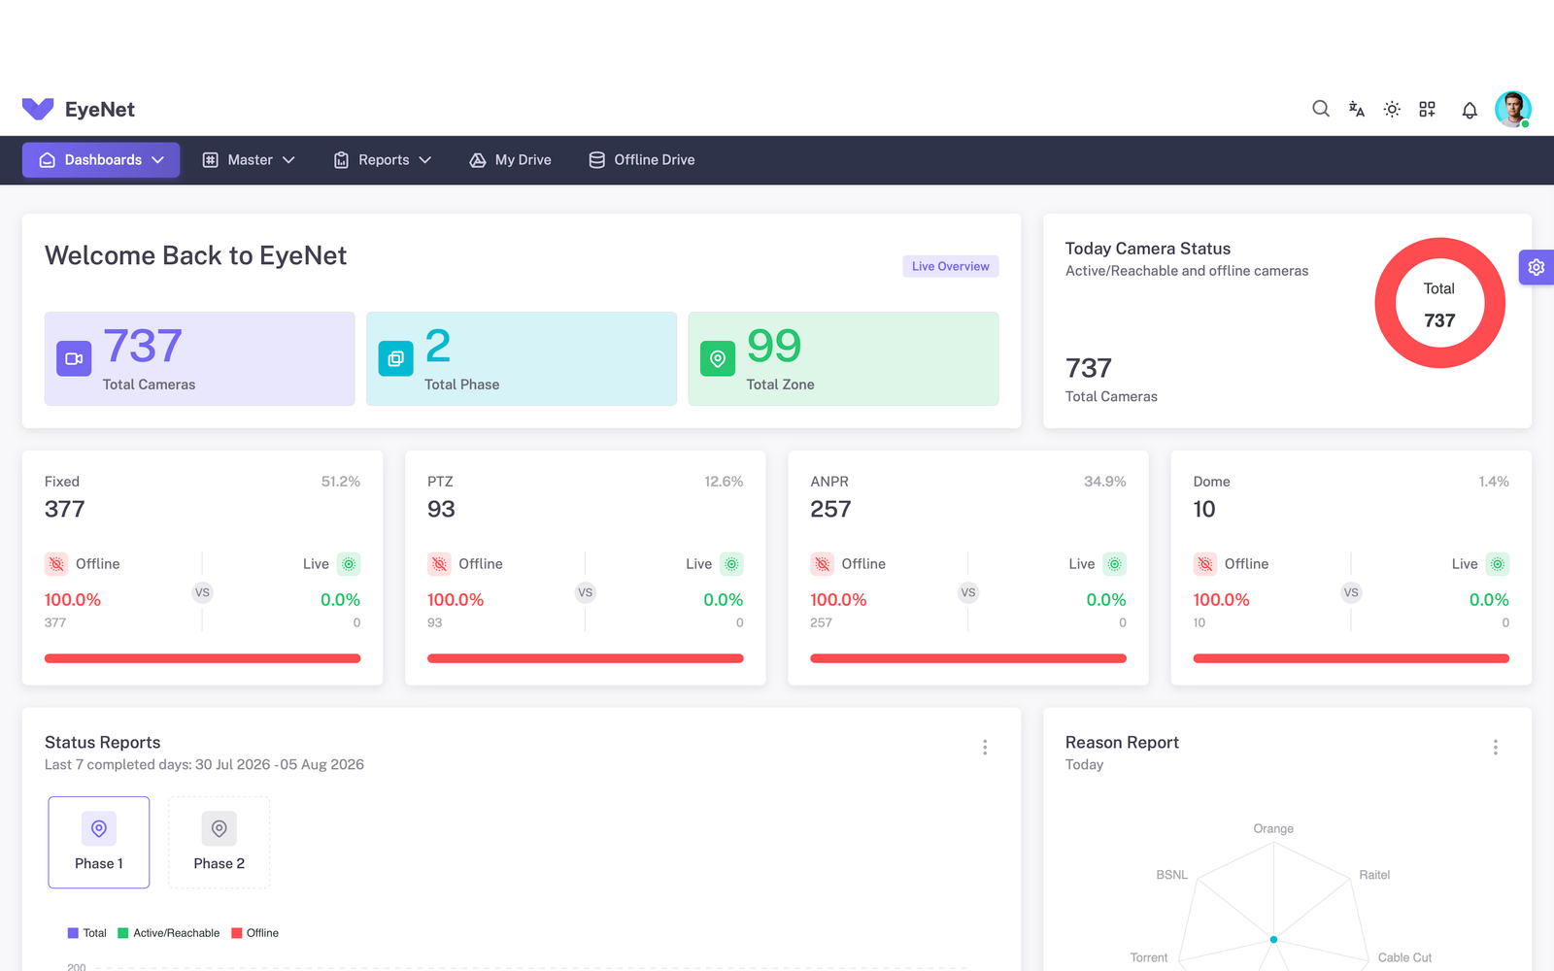
Task: Open Reason Report three-dot menu
Action: [1496, 747]
